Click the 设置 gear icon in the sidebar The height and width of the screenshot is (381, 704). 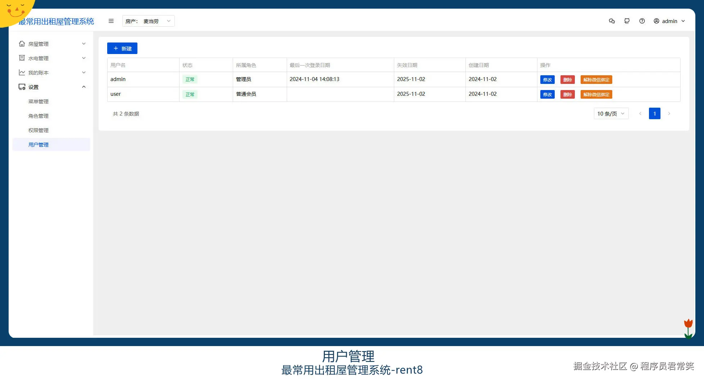pos(22,87)
